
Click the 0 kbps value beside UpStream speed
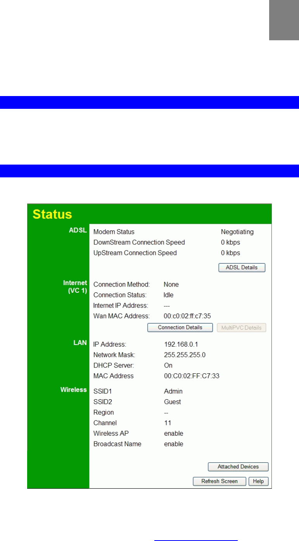point(231,253)
